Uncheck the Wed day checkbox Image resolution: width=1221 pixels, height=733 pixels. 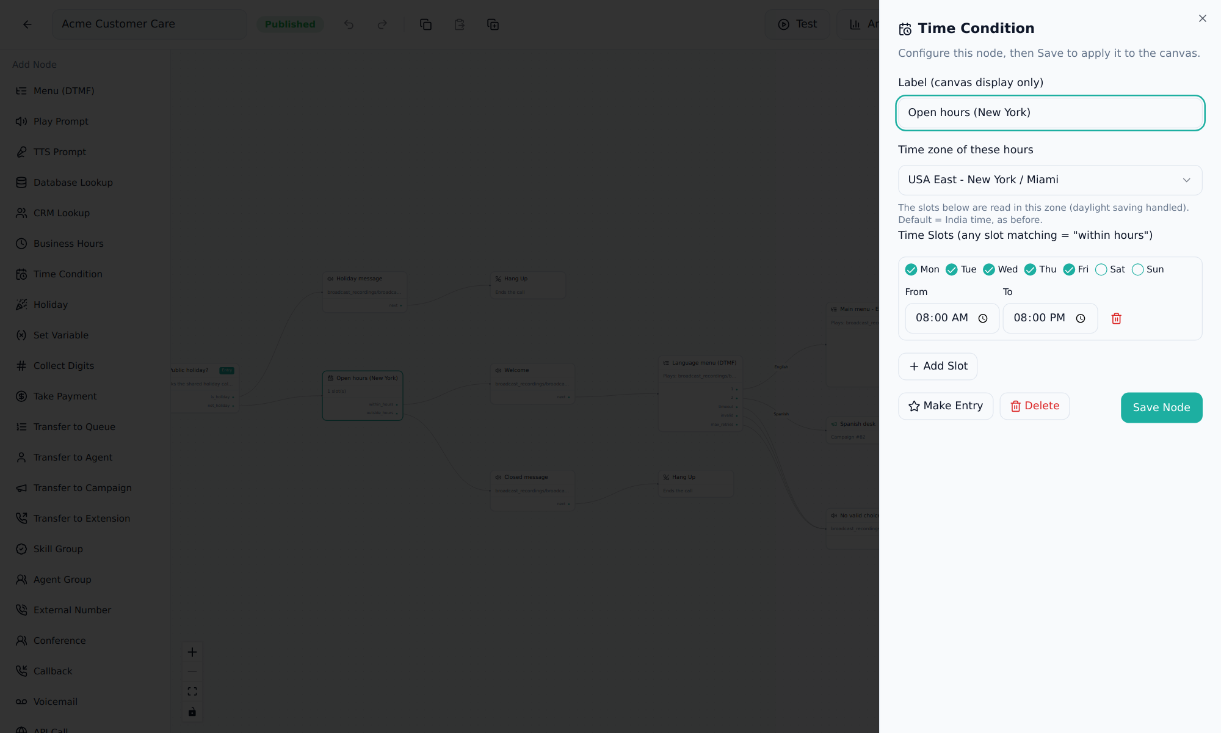pos(989,269)
